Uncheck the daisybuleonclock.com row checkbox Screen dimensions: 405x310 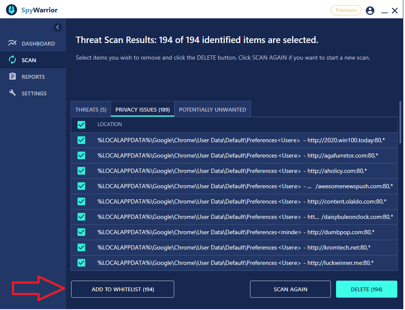click(x=81, y=217)
